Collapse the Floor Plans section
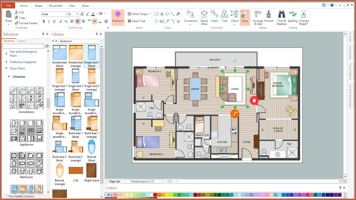356x200 pixels. pyautogui.click(x=7, y=69)
